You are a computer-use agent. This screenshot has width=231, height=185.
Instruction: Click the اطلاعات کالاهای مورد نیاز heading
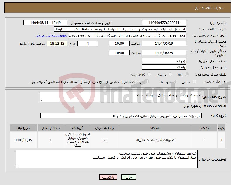205,106
